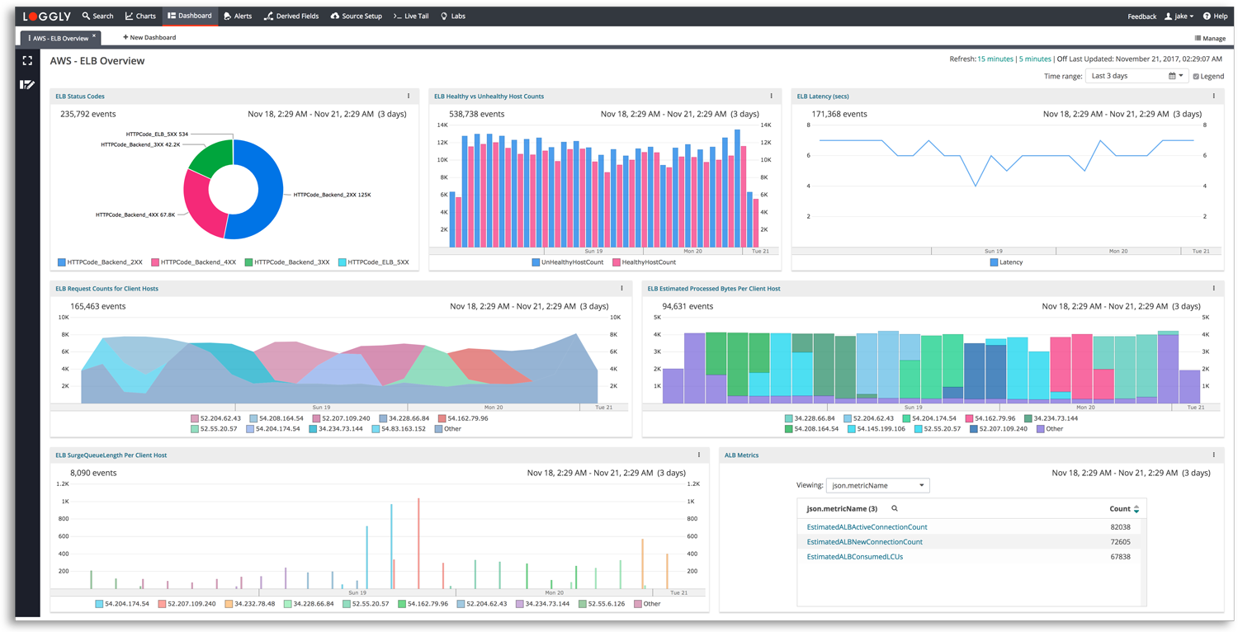
Task: Close the AWS - ELB Overview tab
Action: [94, 35]
